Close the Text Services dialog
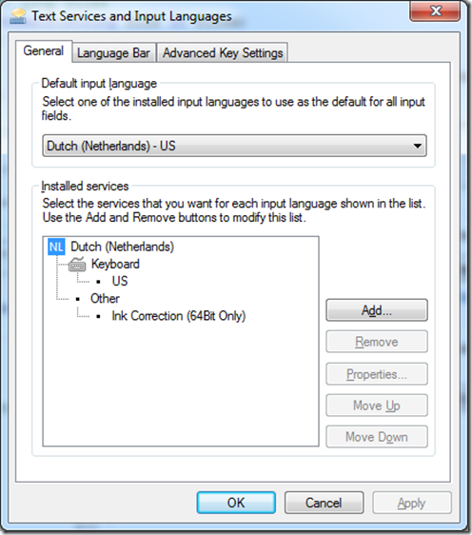This screenshot has height=535, width=472. [435, 11]
